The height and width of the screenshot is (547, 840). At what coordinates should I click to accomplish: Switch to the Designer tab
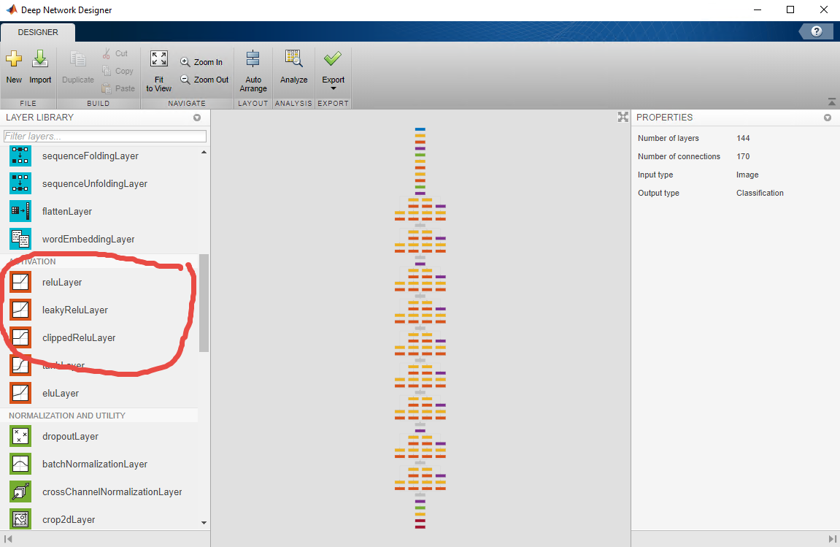[38, 32]
